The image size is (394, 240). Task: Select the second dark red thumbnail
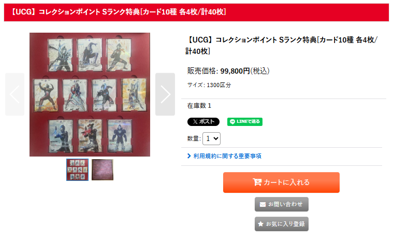(103, 170)
